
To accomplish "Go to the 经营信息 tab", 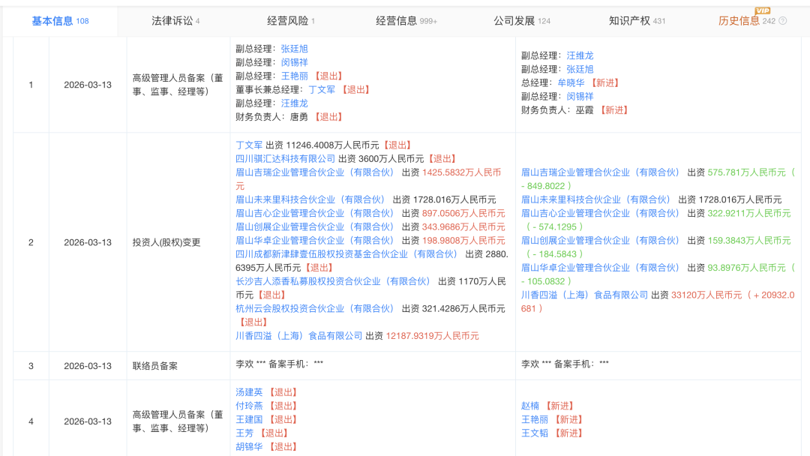I will coord(406,21).
